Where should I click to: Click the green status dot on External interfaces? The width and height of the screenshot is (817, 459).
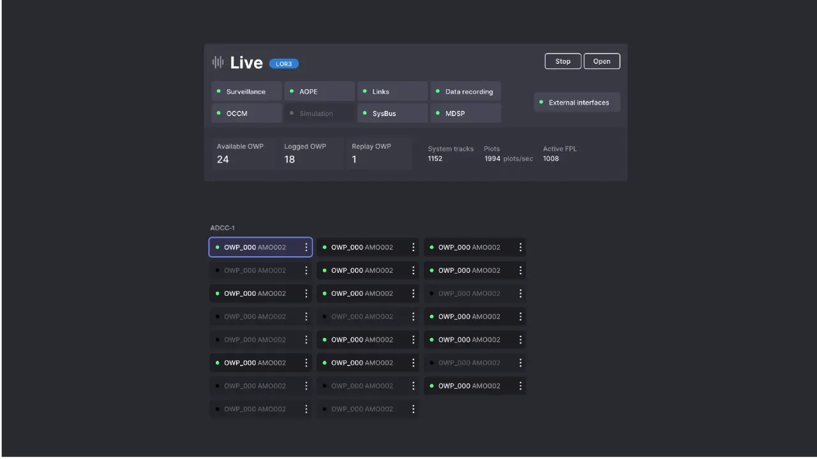click(541, 102)
